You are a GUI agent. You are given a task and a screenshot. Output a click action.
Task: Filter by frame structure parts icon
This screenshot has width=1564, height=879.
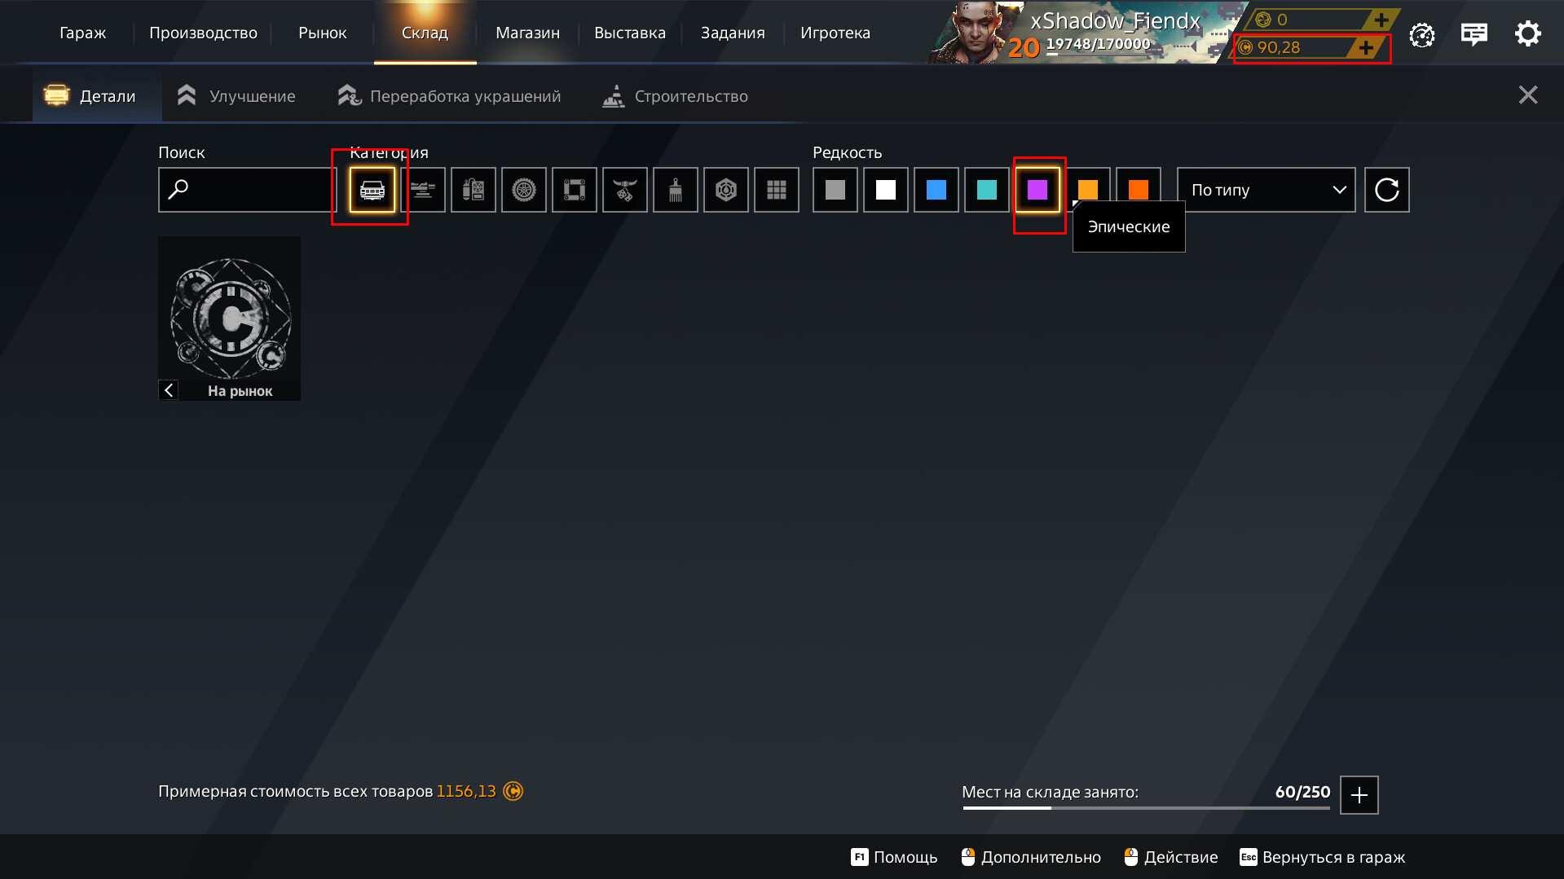pos(575,190)
